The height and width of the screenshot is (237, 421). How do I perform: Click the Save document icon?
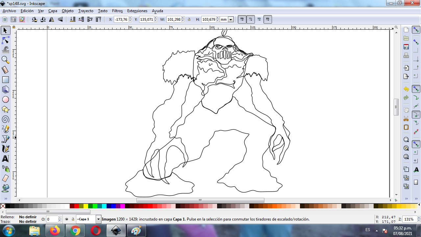(406, 47)
